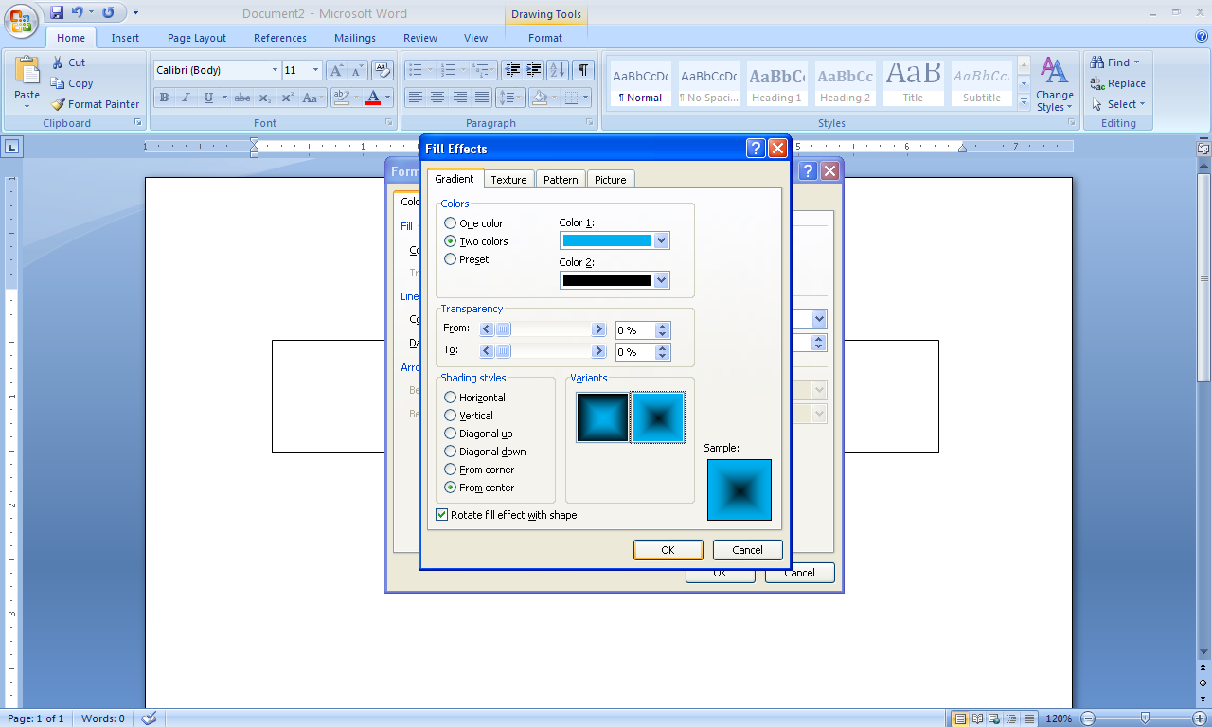Select the first gradient variant thumbnail
This screenshot has height=727, width=1212.
tap(602, 417)
